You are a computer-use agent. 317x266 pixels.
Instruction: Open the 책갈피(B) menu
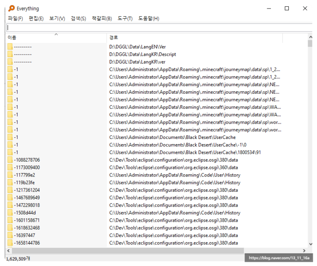coord(102,19)
